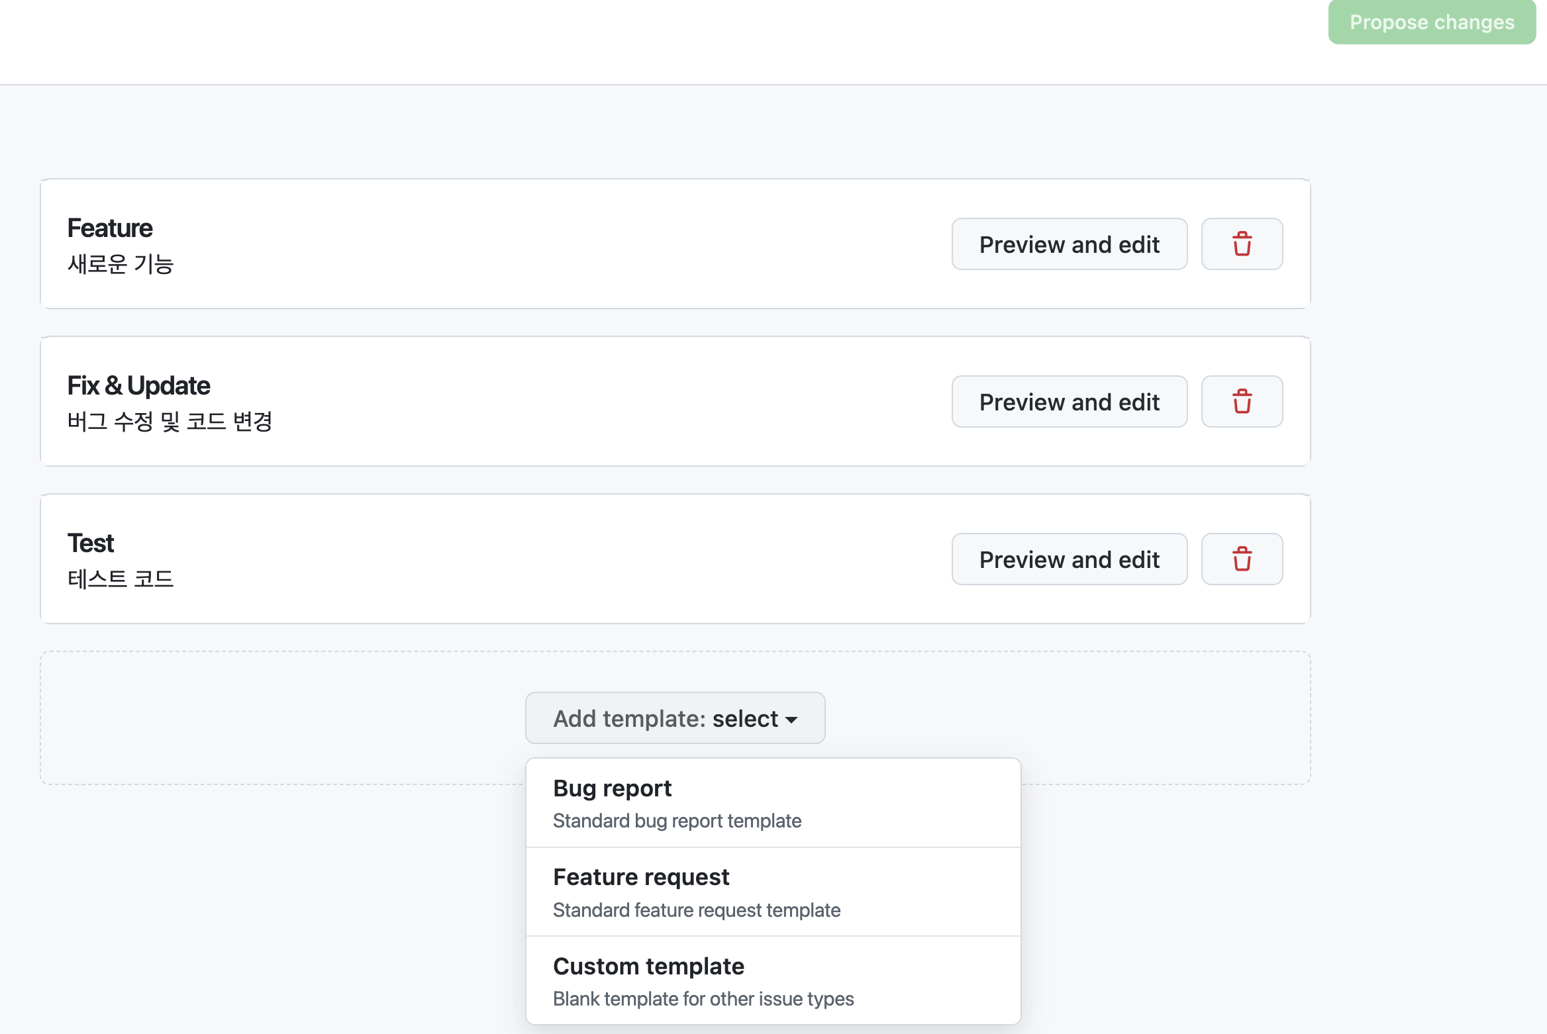Screen dimensions: 1547x1034
Task: Click the Fix & Update template heading
Action: point(138,386)
